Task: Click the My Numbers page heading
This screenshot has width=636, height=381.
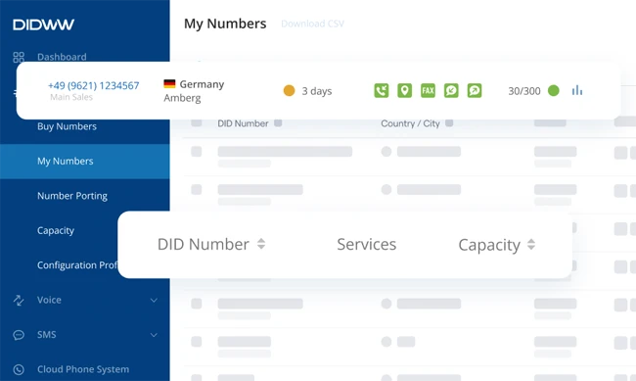Action: point(225,24)
